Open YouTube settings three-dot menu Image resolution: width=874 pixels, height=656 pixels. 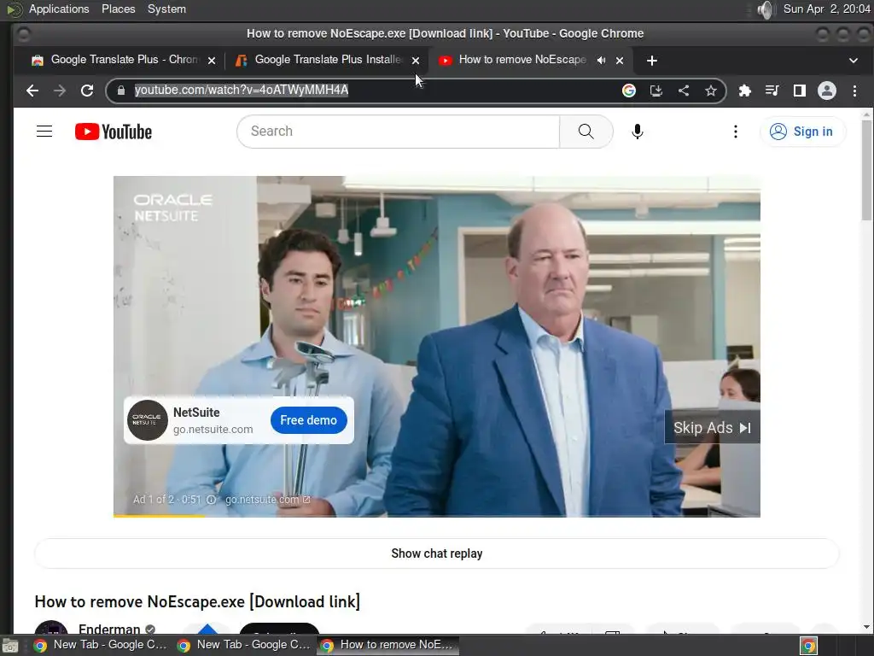click(x=736, y=132)
